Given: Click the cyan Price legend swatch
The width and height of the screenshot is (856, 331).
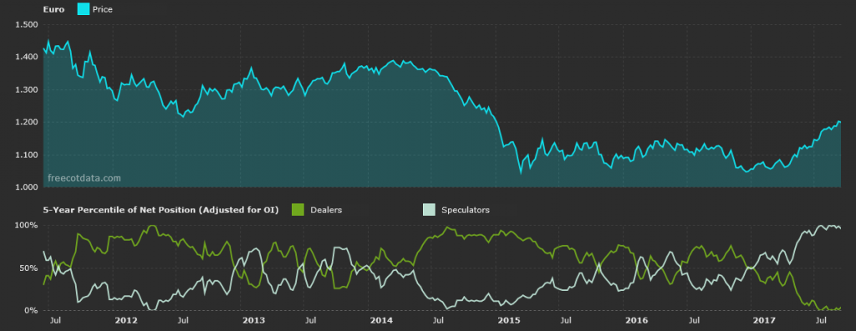Looking at the screenshot, I should 83,9.
